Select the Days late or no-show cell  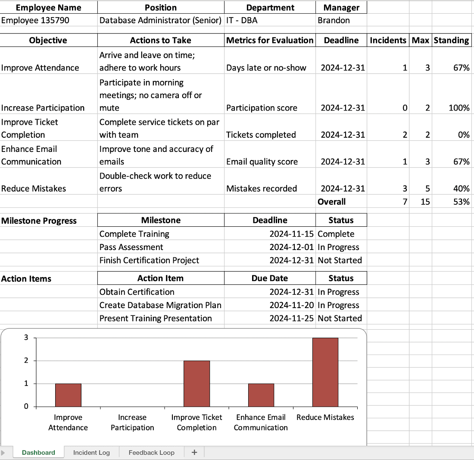270,60
